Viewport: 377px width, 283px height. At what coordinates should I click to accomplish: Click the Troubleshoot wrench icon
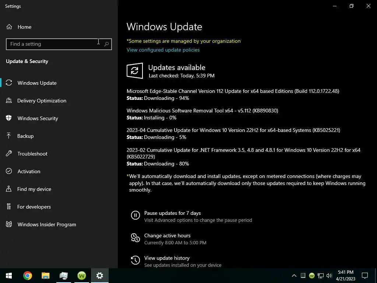[x=9, y=154]
